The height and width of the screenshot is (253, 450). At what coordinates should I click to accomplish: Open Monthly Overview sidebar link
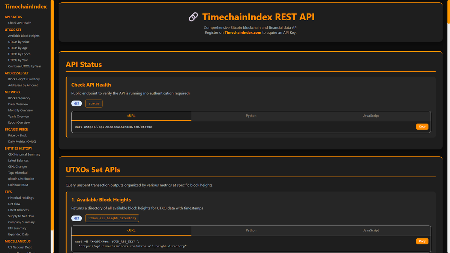click(x=20, y=110)
